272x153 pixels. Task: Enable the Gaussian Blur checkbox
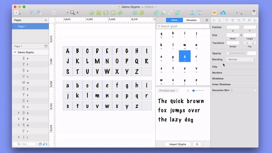click(255, 90)
